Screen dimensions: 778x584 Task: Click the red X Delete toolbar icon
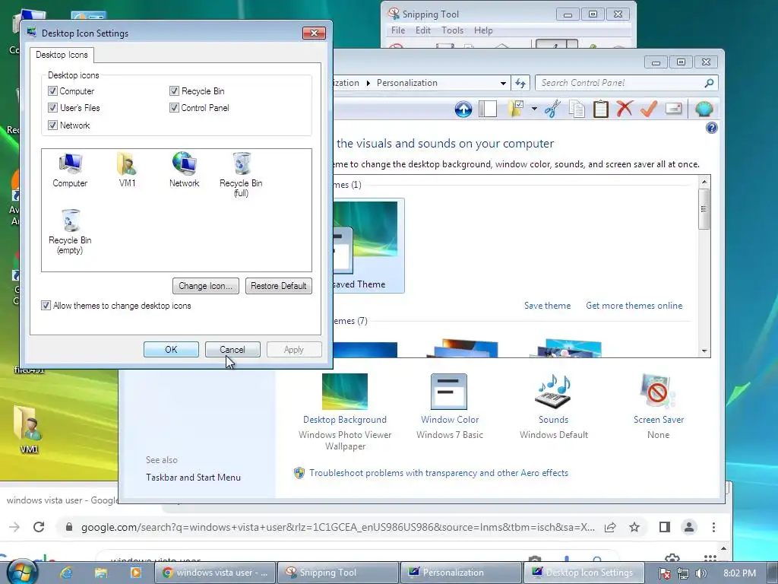coord(625,108)
